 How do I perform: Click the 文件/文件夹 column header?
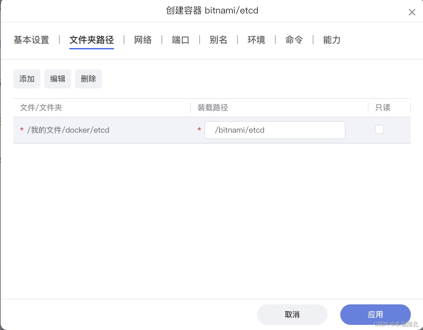click(41, 108)
